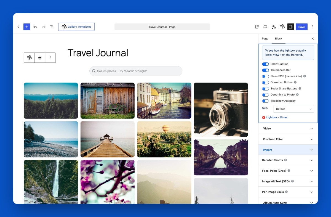Click the back arrow in the editor header
Image resolution: width=331 pixels, height=217 pixels.
click(x=18, y=27)
